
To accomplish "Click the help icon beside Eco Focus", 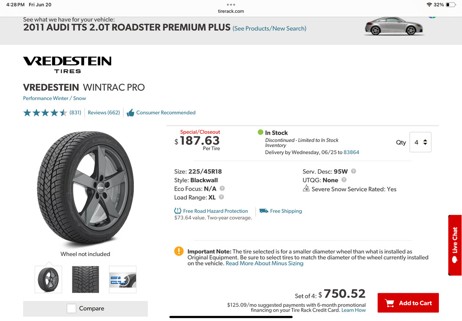I will pos(222,188).
